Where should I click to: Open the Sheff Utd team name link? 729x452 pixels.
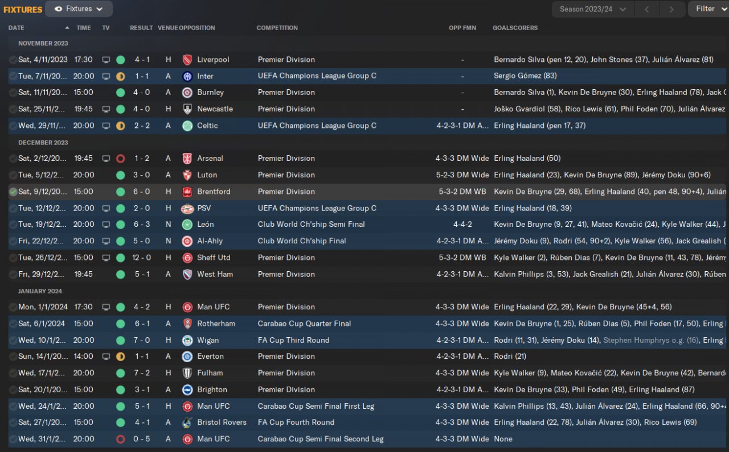click(x=214, y=258)
